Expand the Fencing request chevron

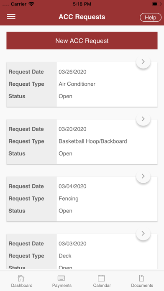tap(143, 176)
